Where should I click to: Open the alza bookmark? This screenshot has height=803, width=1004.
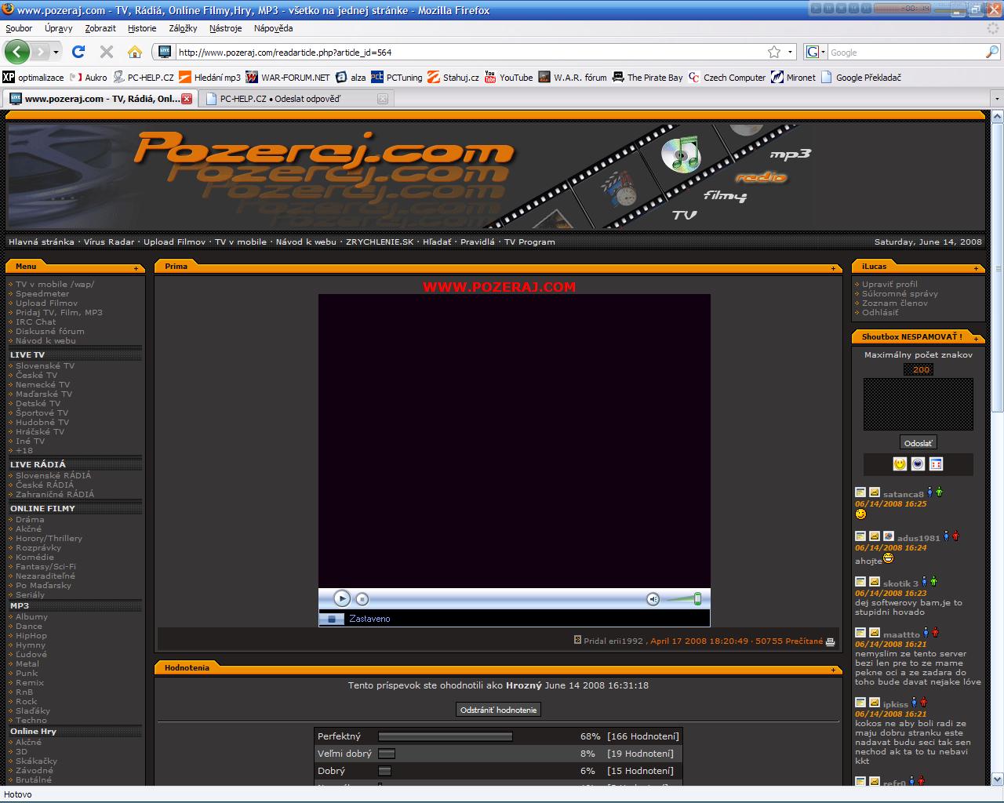[351, 77]
